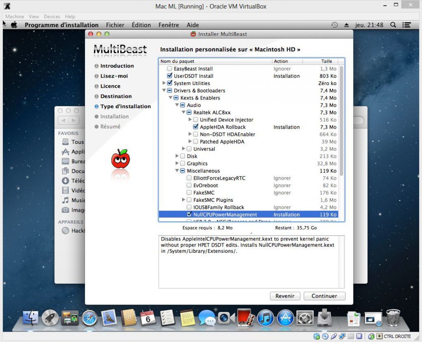Open VirtualBox Machine menu
The height and width of the screenshot is (342, 422).
[14, 16]
